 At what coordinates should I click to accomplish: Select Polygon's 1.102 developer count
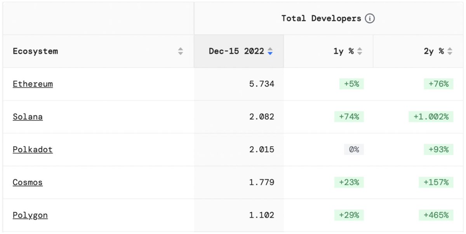pyautogui.click(x=262, y=215)
